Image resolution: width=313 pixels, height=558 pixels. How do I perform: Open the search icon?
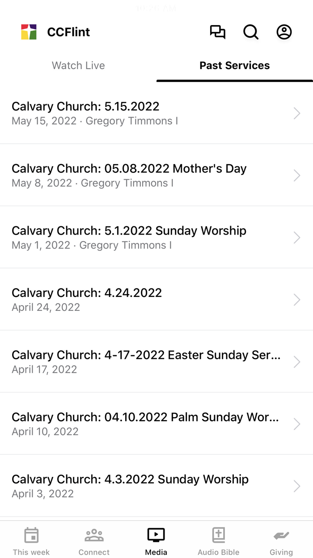[251, 32]
